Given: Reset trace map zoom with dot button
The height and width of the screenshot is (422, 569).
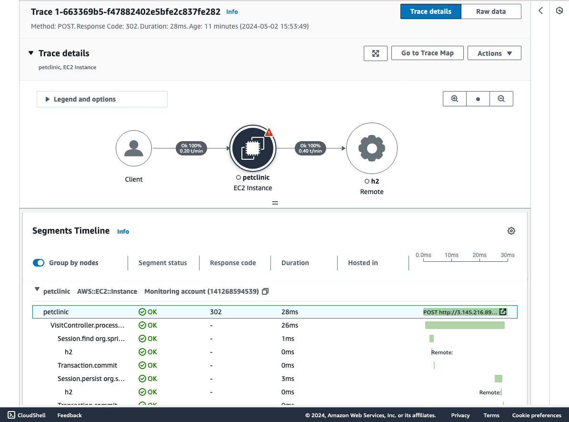Looking at the screenshot, I should coord(478,99).
